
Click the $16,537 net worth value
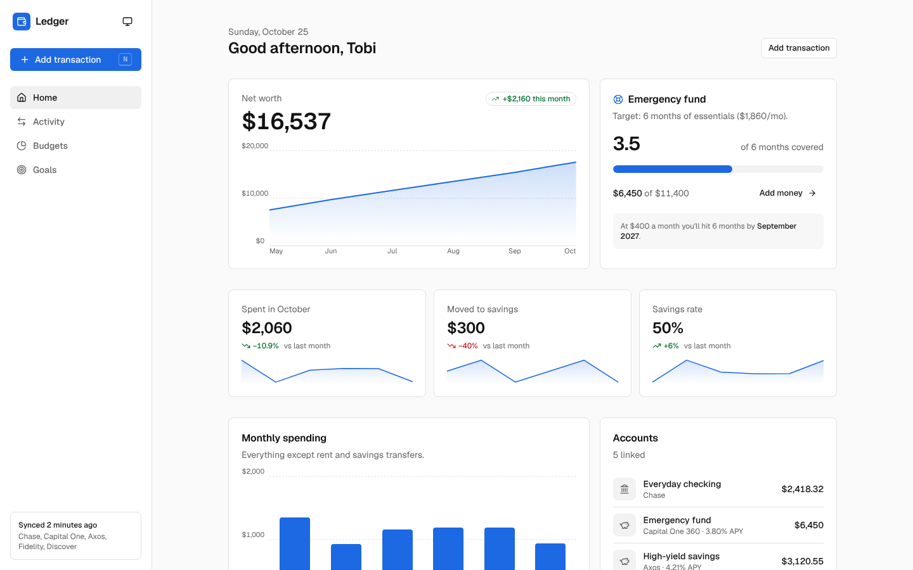click(287, 121)
